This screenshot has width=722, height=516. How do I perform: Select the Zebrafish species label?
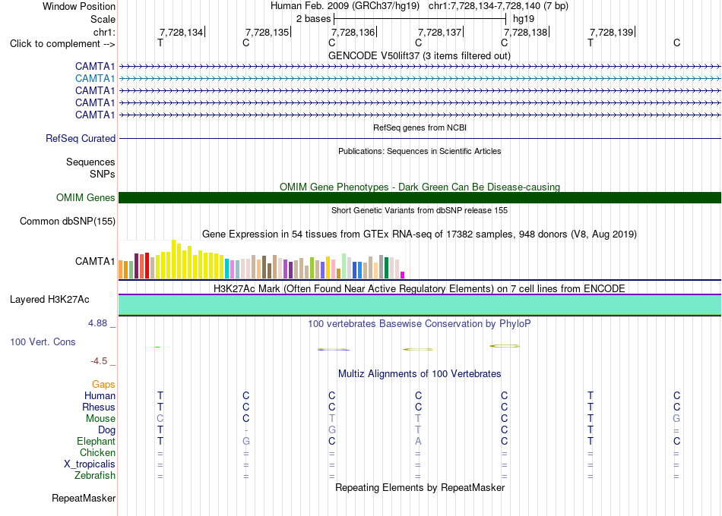(x=95, y=476)
